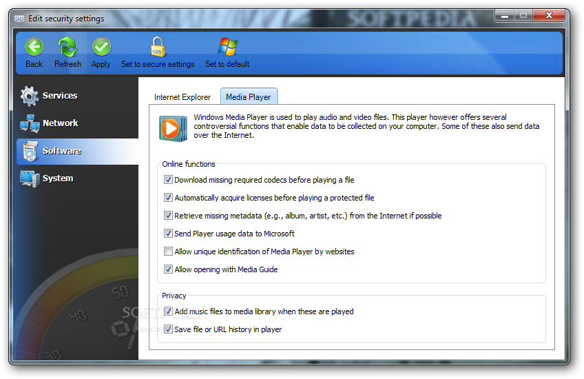Select the Media Player tab

click(249, 96)
